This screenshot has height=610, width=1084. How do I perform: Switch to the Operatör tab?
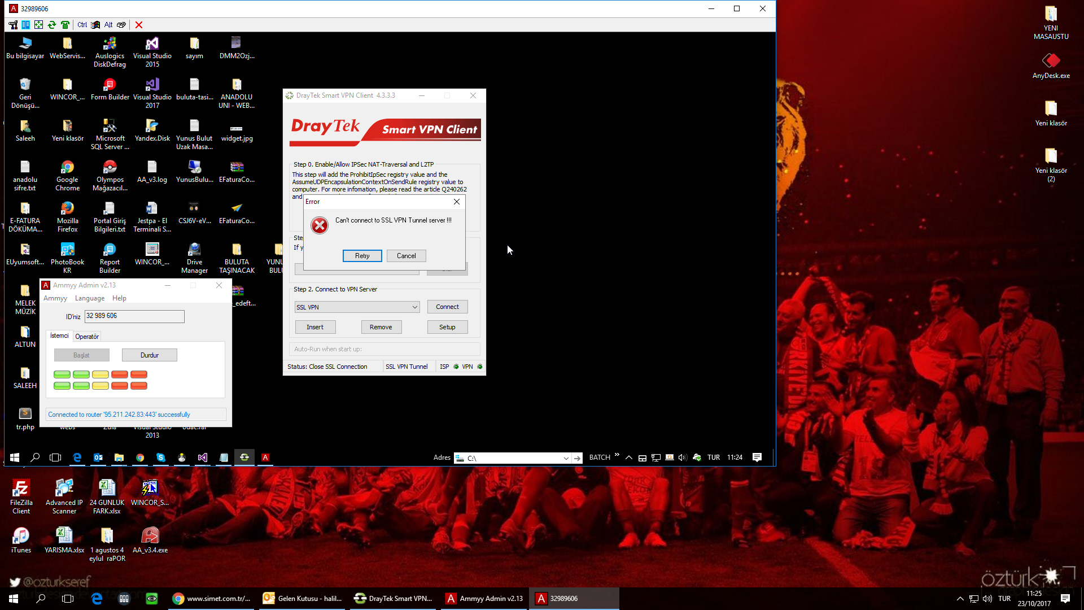point(87,337)
